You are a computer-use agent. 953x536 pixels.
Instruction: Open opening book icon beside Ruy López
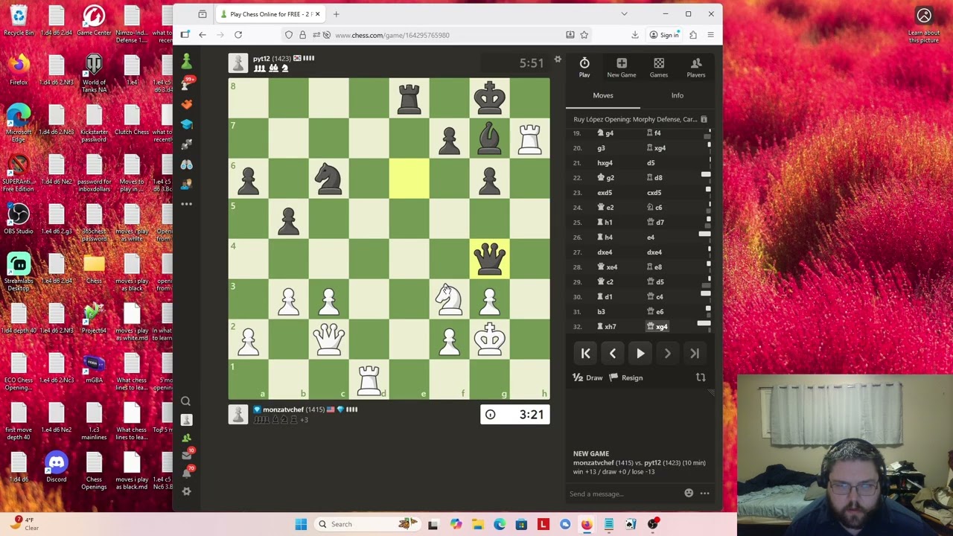[704, 119]
